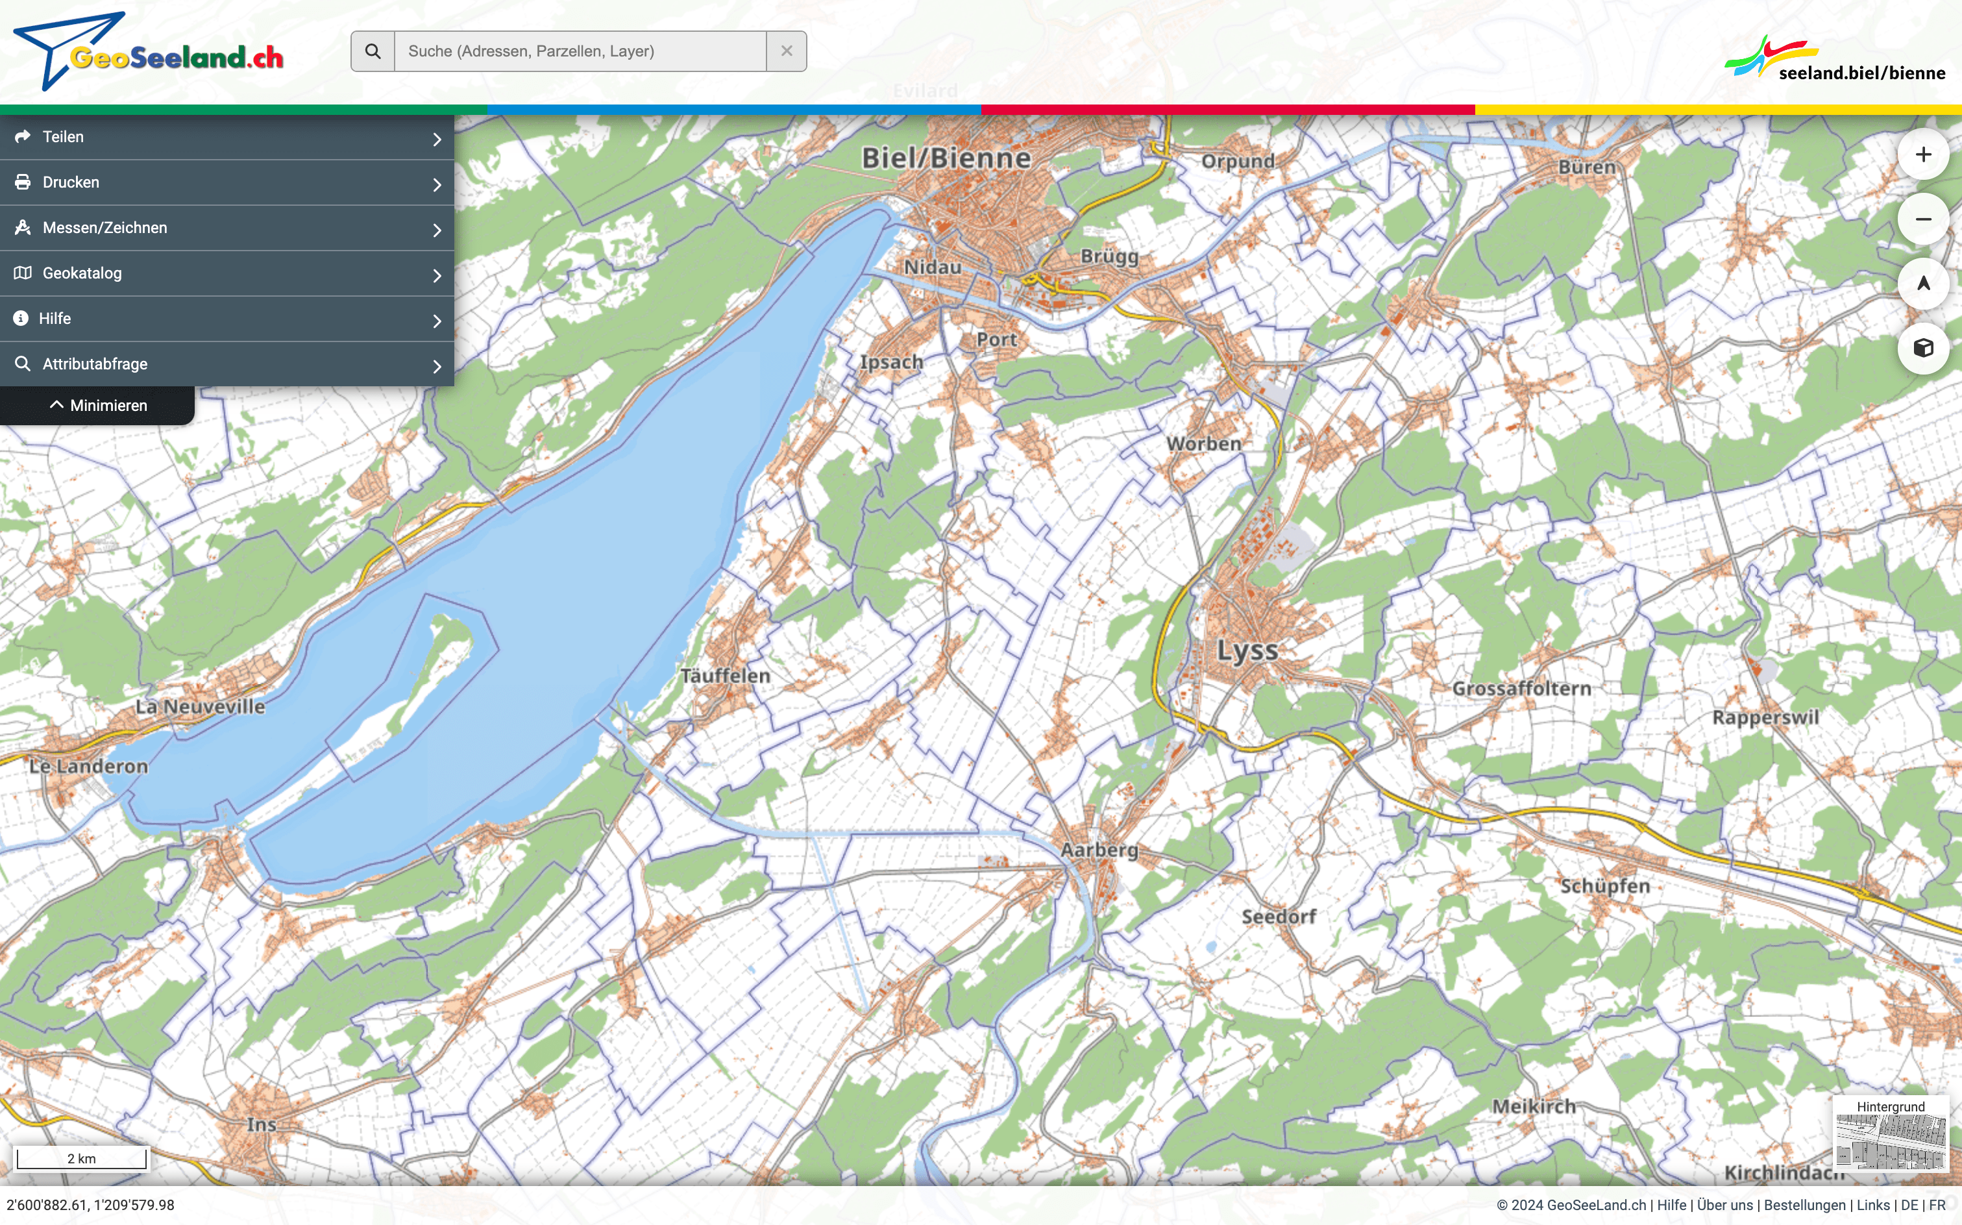The height and width of the screenshot is (1225, 1962).
Task: Click the Geokatalog map book icon
Action: pyautogui.click(x=23, y=273)
